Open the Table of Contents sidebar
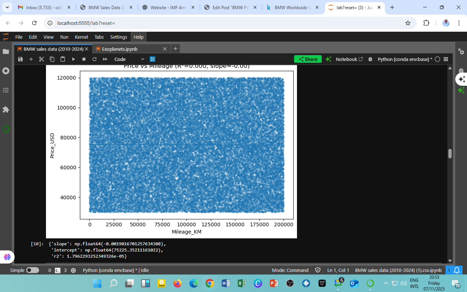 point(6,90)
